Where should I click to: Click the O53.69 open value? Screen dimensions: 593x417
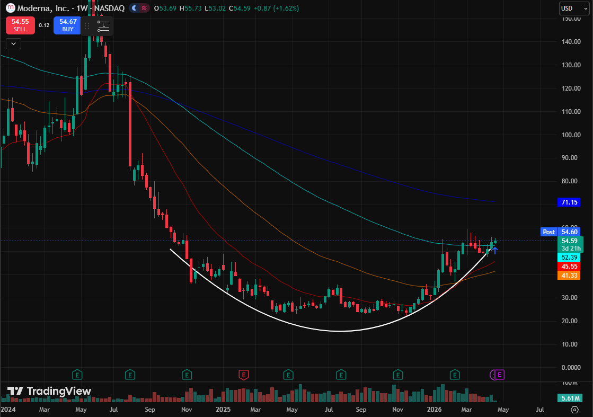pos(165,8)
